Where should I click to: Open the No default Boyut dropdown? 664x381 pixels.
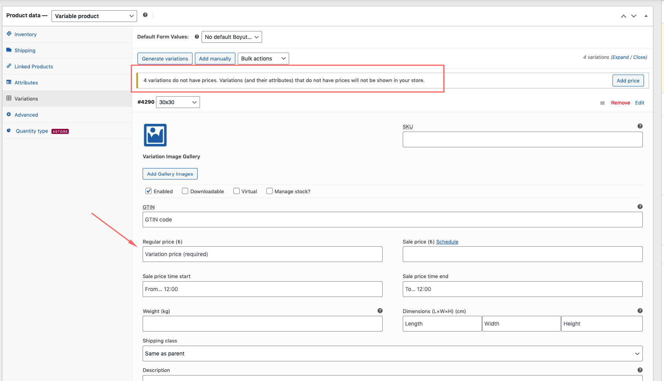tap(232, 37)
